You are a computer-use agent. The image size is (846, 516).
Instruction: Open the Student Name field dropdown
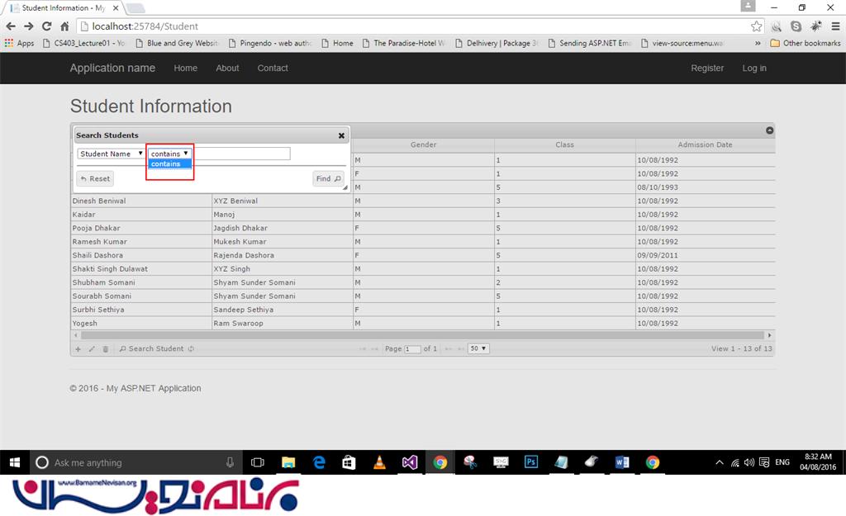(112, 154)
